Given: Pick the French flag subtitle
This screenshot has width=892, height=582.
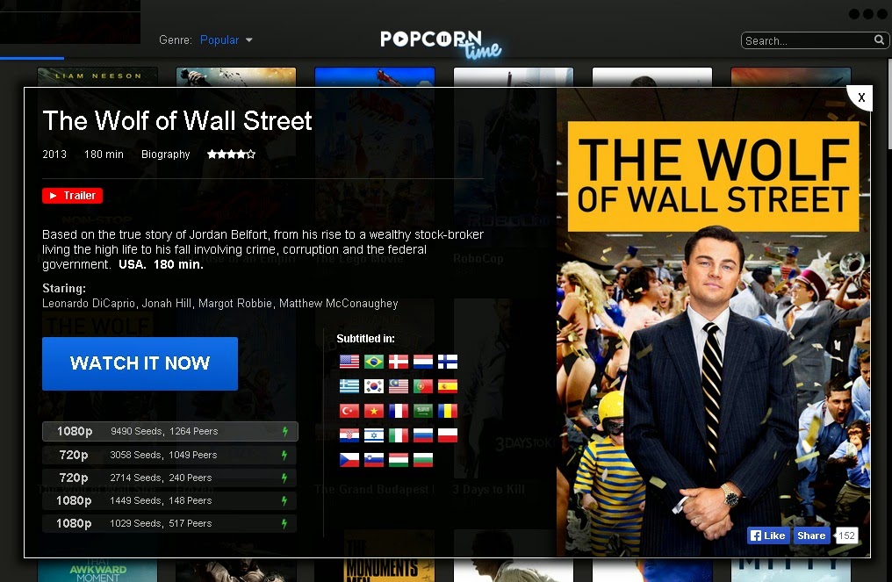Looking at the screenshot, I should [x=399, y=411].
